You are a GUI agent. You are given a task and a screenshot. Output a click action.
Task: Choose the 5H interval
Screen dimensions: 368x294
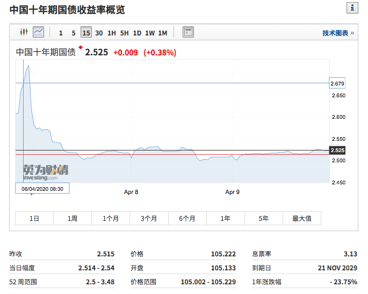click(x=124, y=33)
